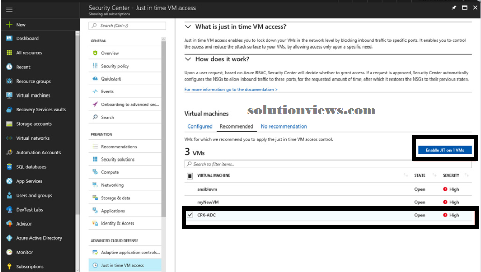Switch to the No recommendation tab
481x272 pixels.
284,126
